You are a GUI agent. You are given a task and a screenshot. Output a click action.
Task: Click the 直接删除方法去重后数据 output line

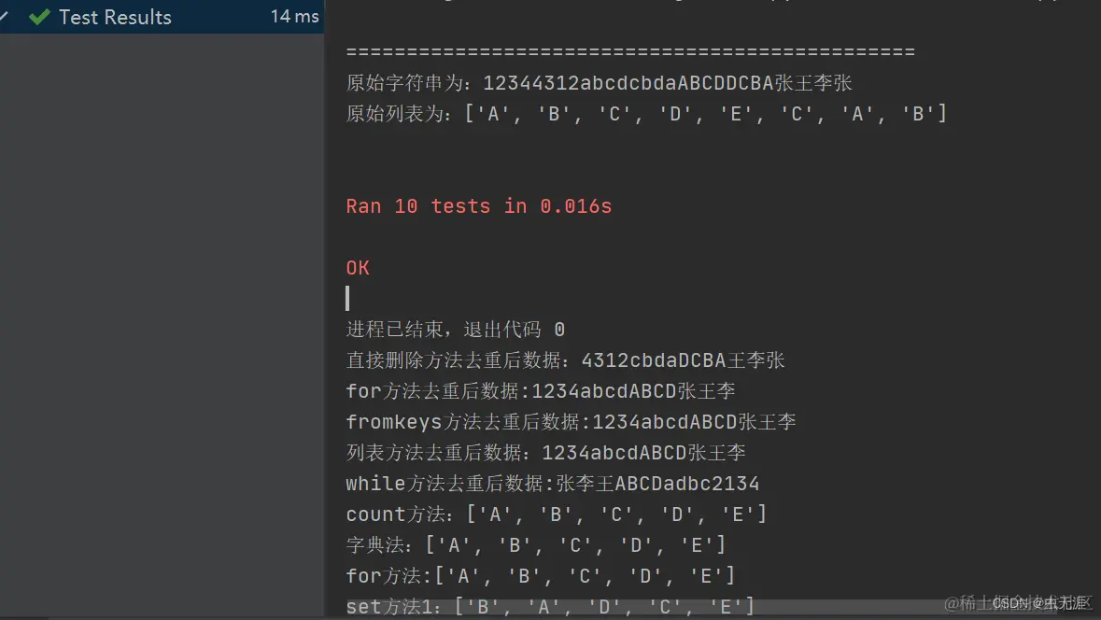(x=565, y=360)
